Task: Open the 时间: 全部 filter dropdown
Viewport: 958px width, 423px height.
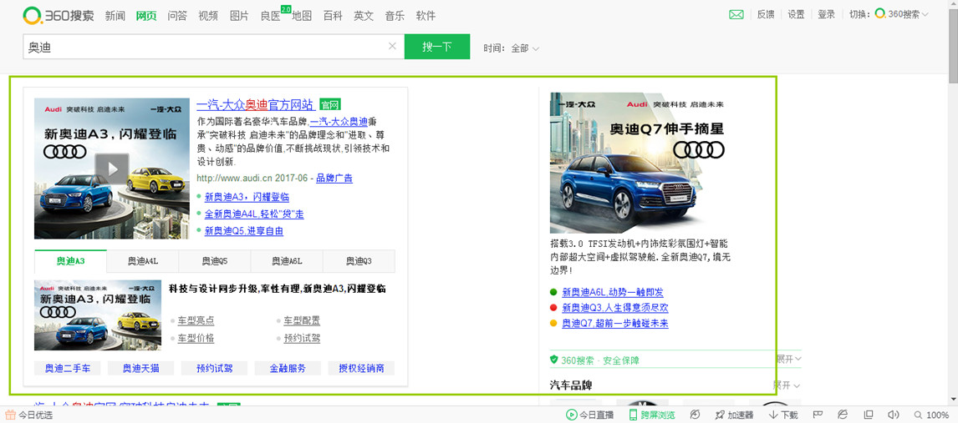Action: pos(512,48)
